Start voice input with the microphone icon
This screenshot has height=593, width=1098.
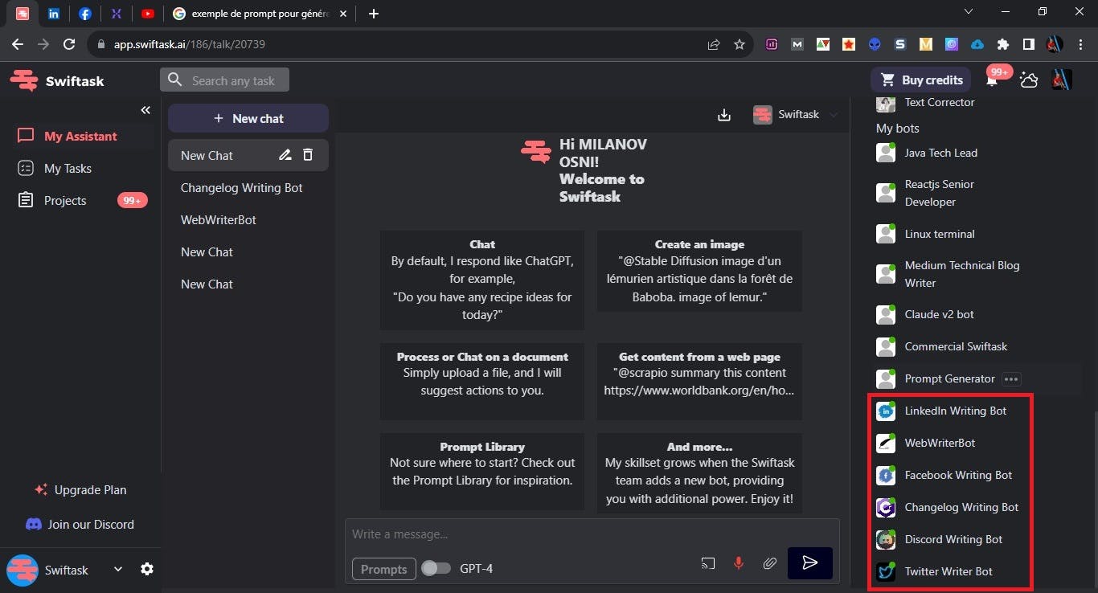click(x=739, y=563)
